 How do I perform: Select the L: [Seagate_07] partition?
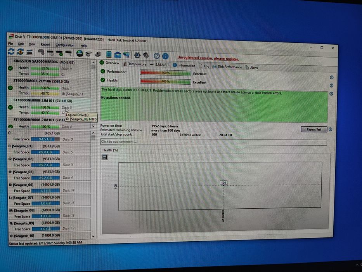pyautogui.click(x=49, y=201)
